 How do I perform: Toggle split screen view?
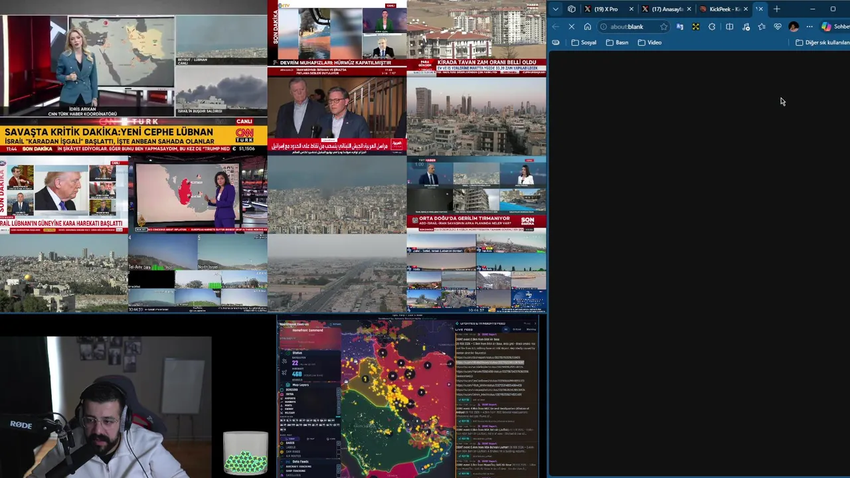pyautogui.click(x=729, y=27)
